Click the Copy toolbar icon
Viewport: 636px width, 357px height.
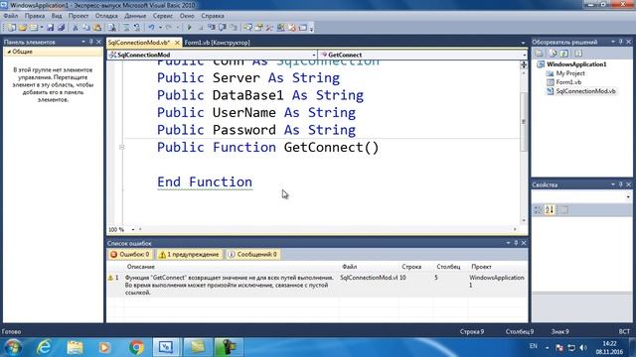[x=86, y=28]
